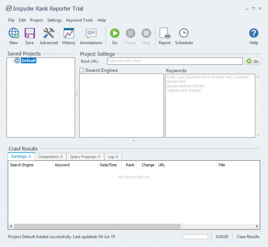Minimize the Rank Reporter window
The image size is (268, 247).
tap(247, 9)
